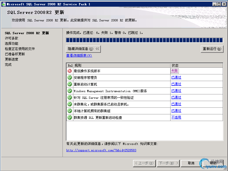228x171 pixels.
Task: Click the 上一步(B) back button
Action: [144, 163]
